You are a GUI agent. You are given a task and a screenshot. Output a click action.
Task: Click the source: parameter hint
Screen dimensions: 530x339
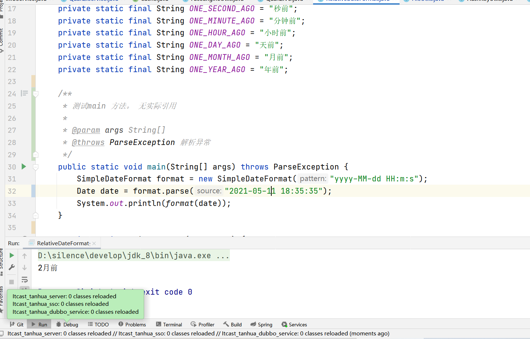209,191
